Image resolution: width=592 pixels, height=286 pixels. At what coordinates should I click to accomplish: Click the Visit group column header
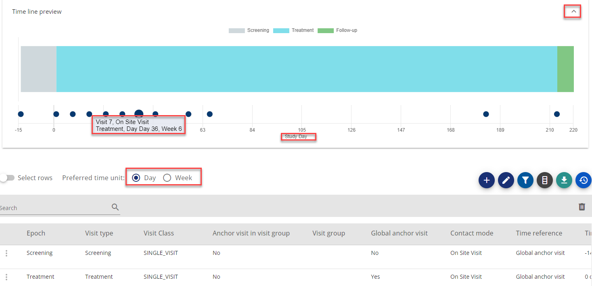pos(328,233)
